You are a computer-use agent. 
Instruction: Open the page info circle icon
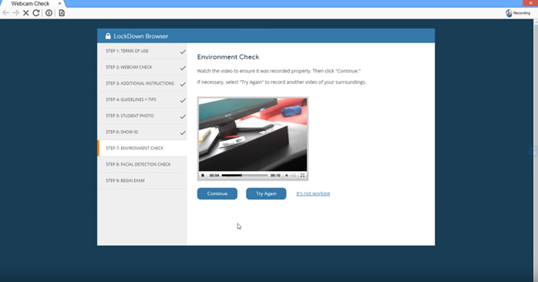[x=49, y=13]
